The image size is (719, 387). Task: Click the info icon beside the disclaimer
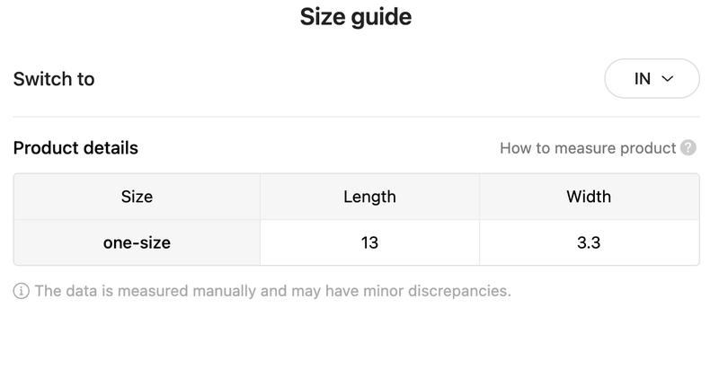point(21,291)
